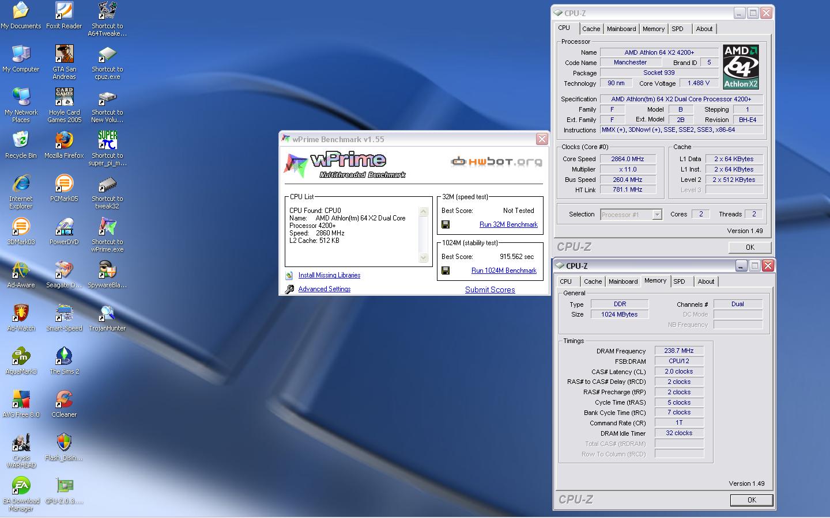Viewport: 830px width, 518px height.
Task: Launch Crysis WARHEAD desktop icon
Action: click(21, 451)
